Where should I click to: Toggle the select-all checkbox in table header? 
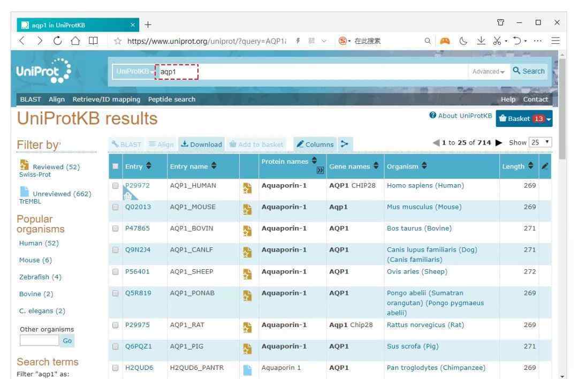click(116, 166)
